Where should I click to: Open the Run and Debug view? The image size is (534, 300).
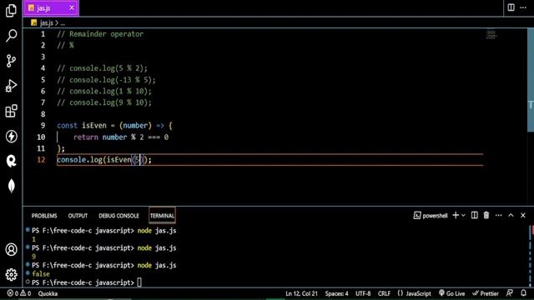(x=11, y=86)
